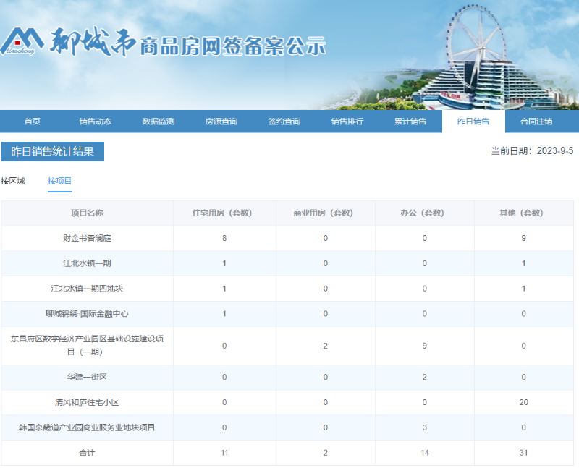Image resolution: width=579 pixels, height=468 pixels.
Task: Select 房源查询 in the nav bar
Action: [221, 122]
